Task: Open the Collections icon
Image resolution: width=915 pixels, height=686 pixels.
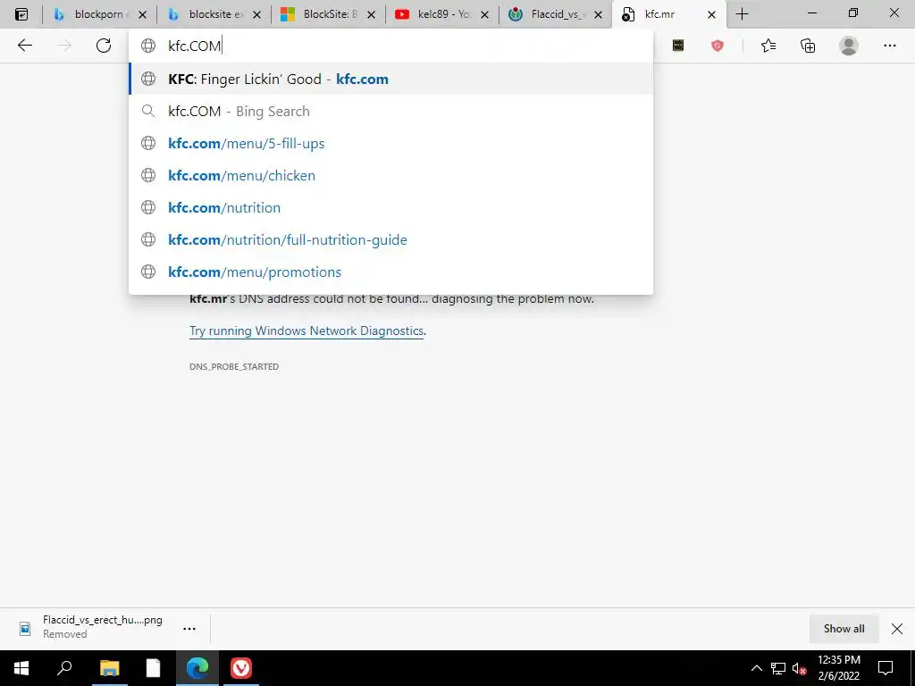Action: click(808, 46)
